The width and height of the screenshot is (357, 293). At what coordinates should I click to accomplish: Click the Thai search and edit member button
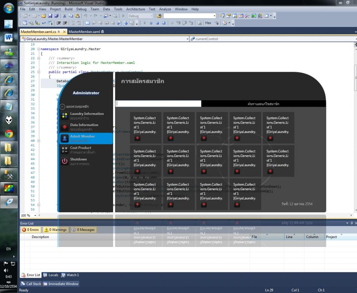click(x=263, y=104)
